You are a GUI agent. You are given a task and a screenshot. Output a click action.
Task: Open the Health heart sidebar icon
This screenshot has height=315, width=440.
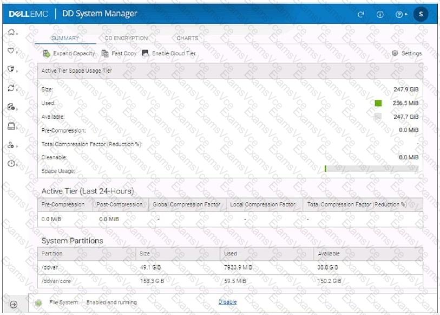coord(11,51)
